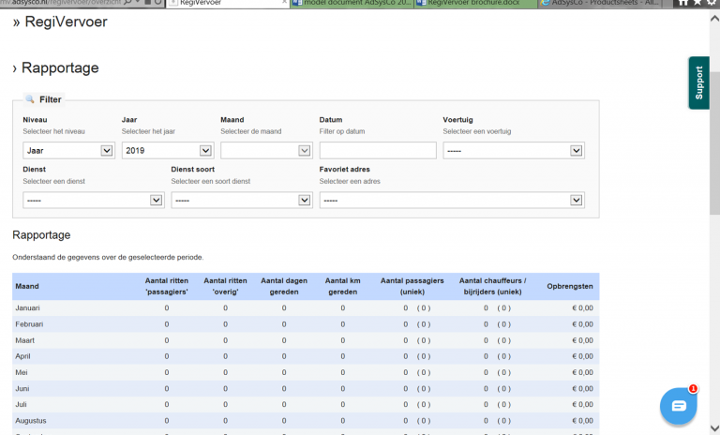This screenshot has width=720, height=435.
Task: Click the refresh icon in address bar
Action: click(x=157, y=2)
